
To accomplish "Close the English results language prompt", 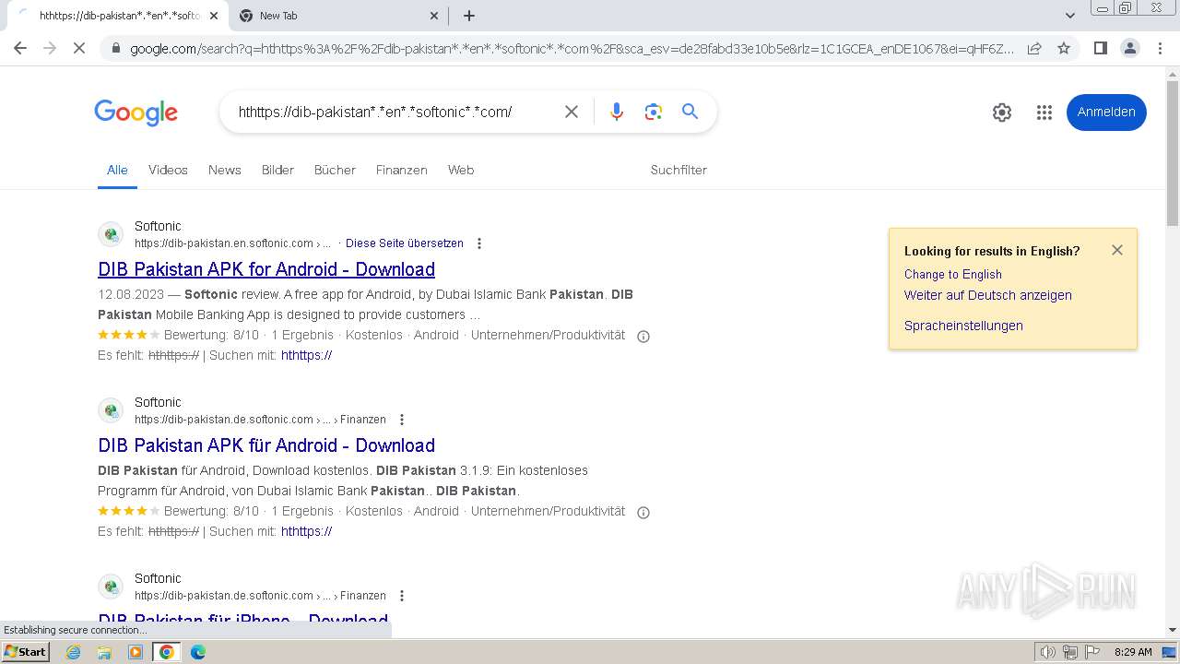I will [x=1117, y=250].
